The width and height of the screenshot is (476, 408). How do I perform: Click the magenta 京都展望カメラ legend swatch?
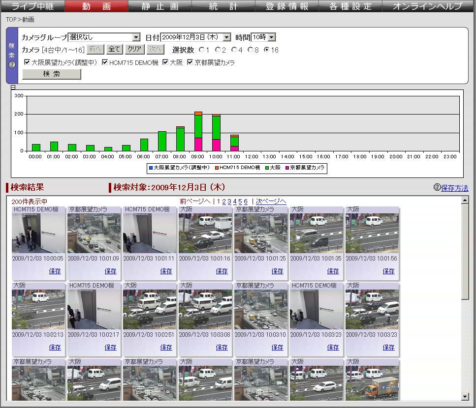pos(287,168)
